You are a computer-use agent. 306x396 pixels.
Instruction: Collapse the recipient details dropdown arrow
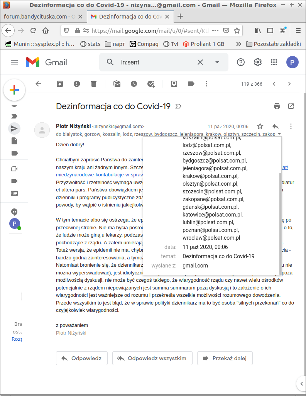tap(279, 134)
